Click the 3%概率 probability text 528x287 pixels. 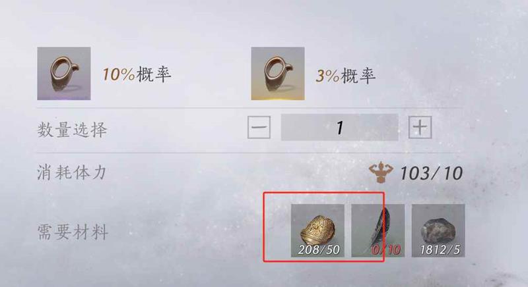tap(345, 76)
